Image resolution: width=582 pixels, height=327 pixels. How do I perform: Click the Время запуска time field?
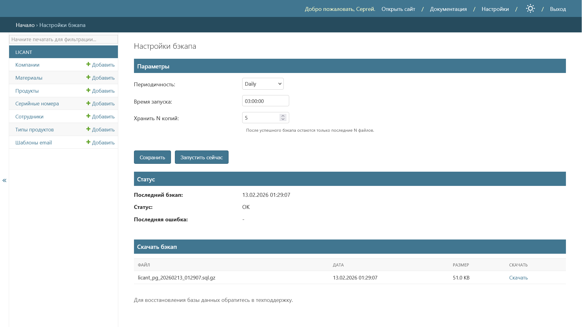pos(265,101)
